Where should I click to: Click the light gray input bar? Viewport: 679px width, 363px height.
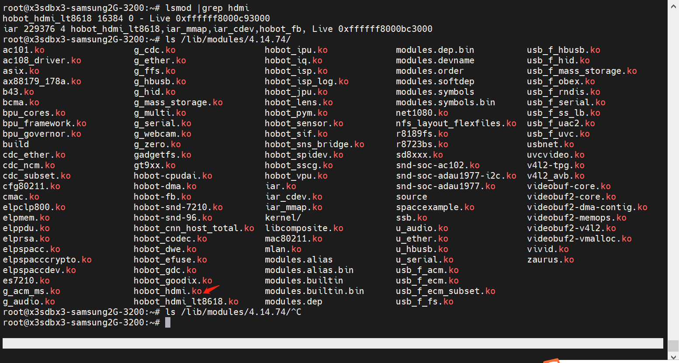[332, 343]
